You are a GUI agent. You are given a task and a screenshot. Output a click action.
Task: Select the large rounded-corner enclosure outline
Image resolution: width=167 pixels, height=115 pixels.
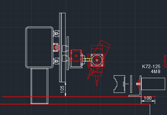click(x=39, y=47)
